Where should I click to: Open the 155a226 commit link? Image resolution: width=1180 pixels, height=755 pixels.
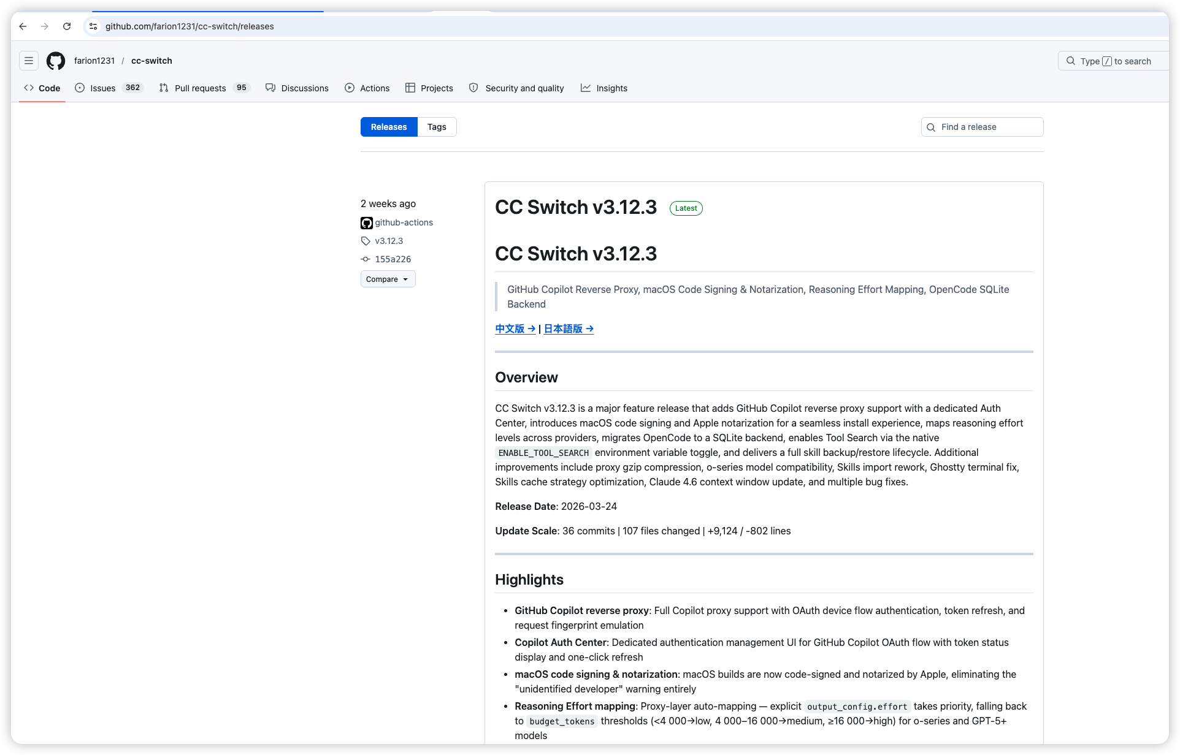click(393, 259)
